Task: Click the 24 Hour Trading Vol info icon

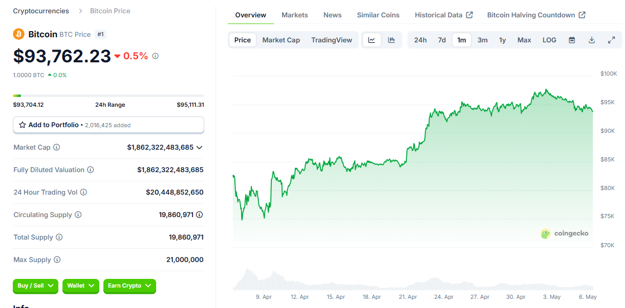Action: (83, 192)
